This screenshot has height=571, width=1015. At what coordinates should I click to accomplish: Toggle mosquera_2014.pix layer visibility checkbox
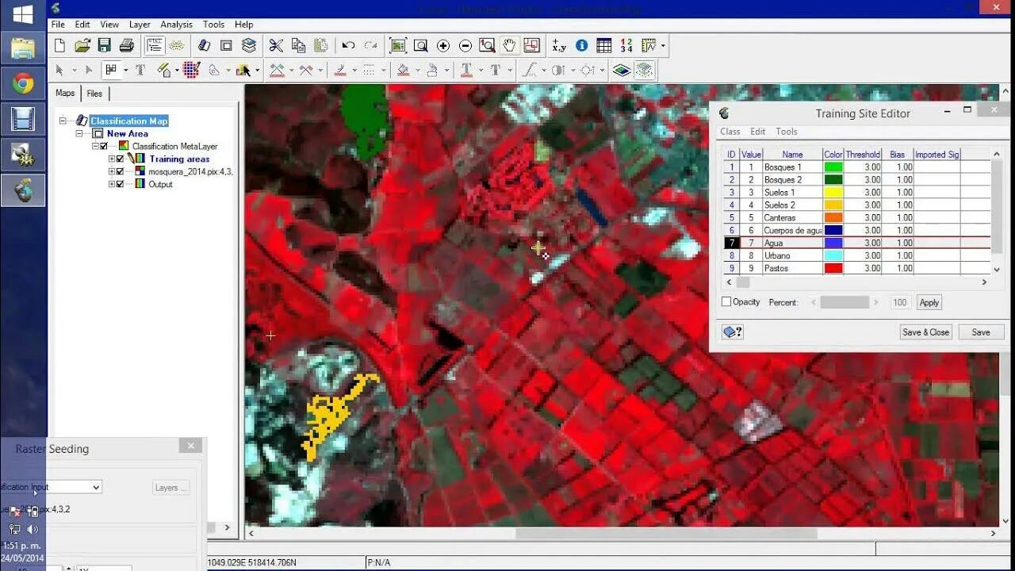120,171
